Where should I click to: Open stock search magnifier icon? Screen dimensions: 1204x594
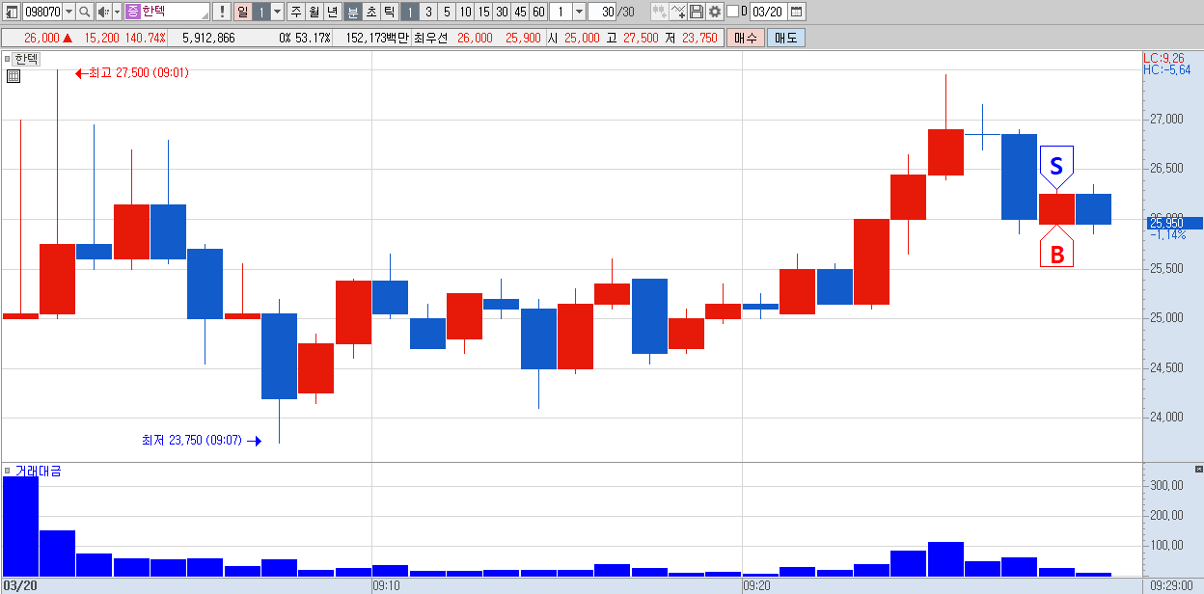coord(84,12)
